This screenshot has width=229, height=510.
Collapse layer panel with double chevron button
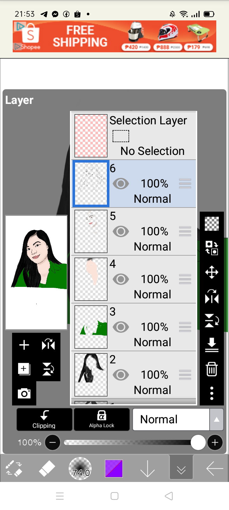pyautogui.click(x=181, y=469)
